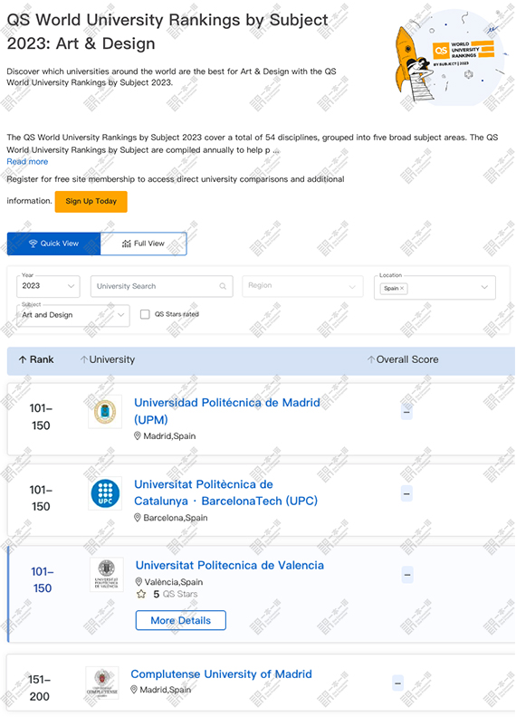Switch to the Full View tab
The height and width of the screenshot is (726, 516).
[143, 244]
